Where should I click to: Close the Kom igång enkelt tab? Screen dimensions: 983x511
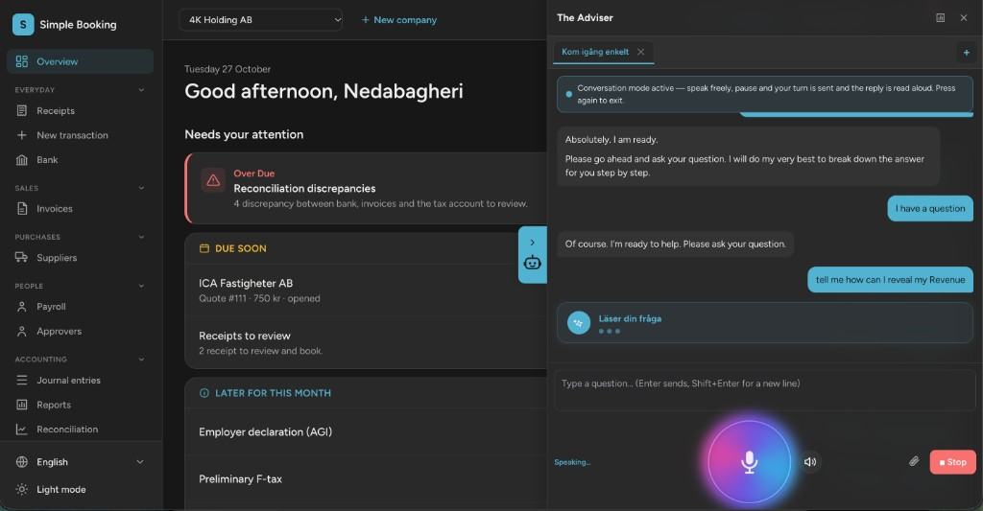click(640, 52)
